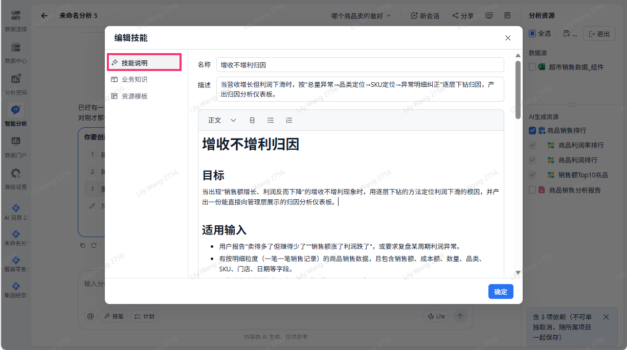
Task: Click the 技能 button below the chat input
Action: [x=114, y=316]
